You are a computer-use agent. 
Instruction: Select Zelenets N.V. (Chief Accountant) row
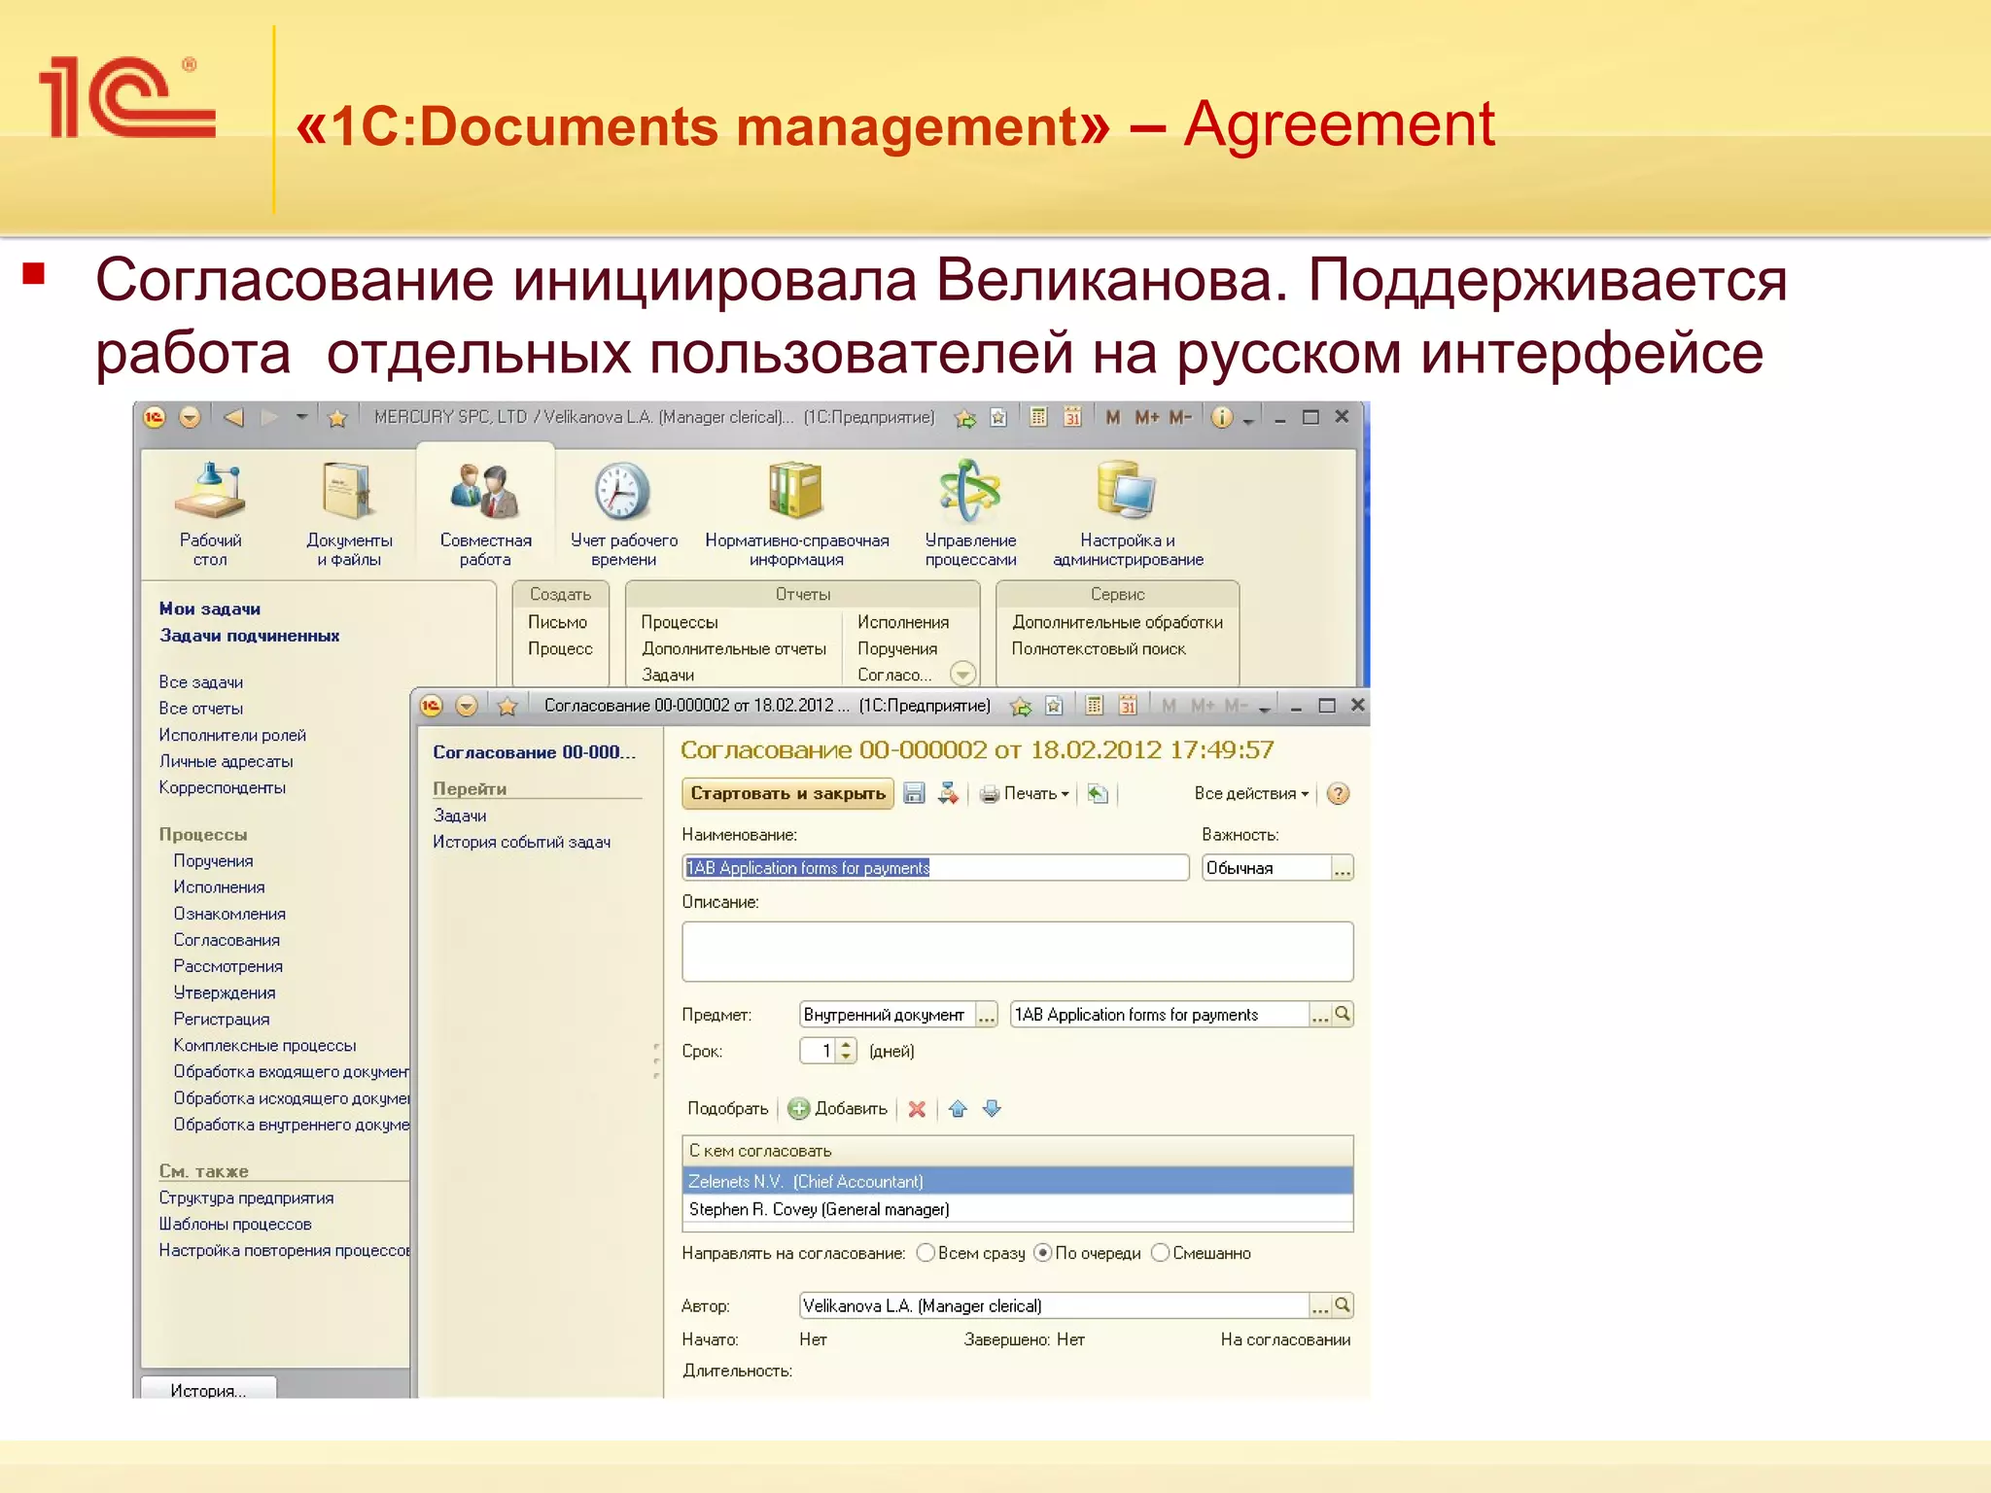click(1018, 1181)
